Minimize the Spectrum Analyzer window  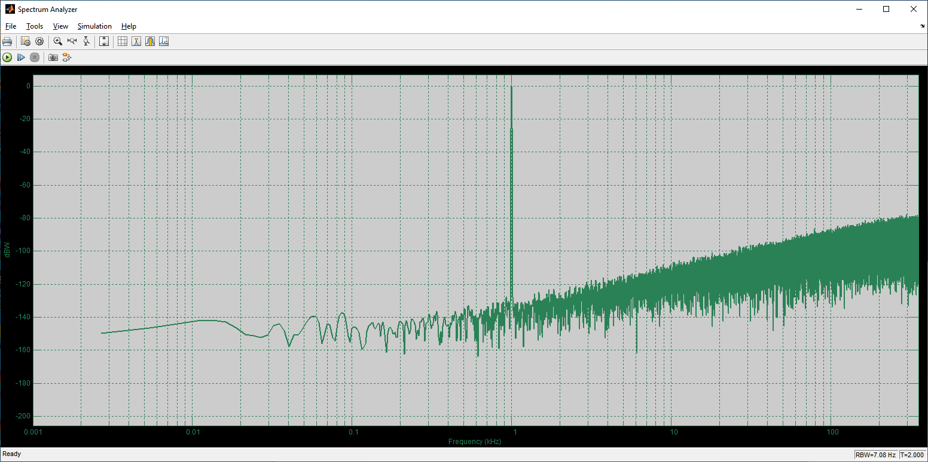coord(859,9)
